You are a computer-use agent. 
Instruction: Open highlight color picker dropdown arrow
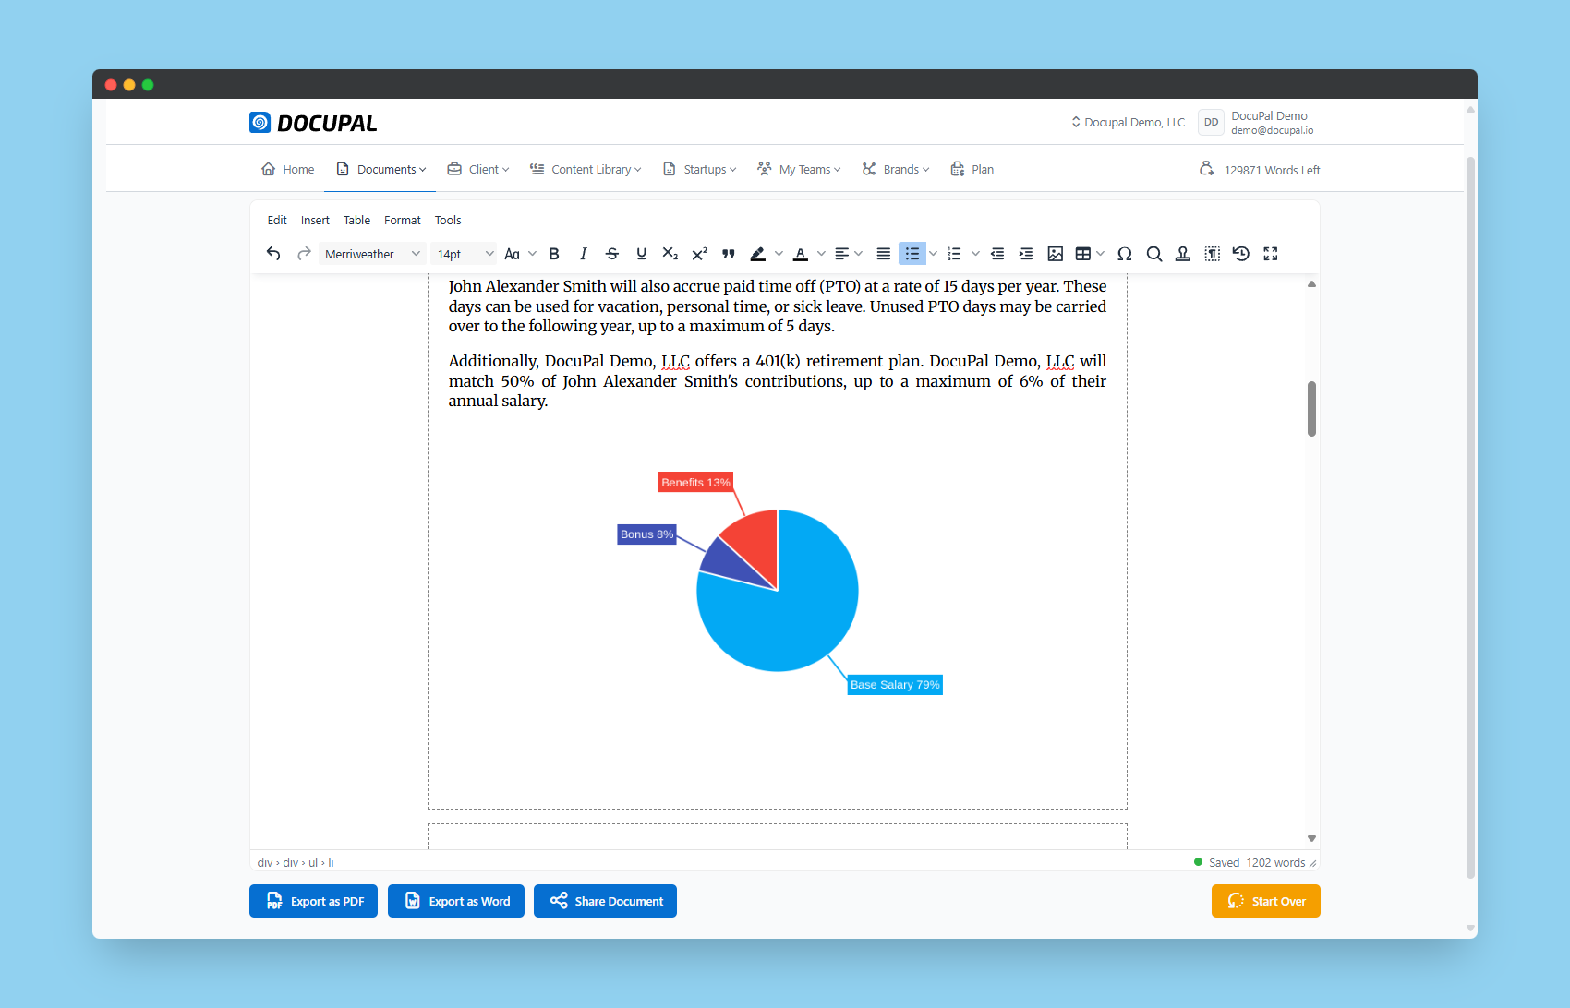point(779,254)
